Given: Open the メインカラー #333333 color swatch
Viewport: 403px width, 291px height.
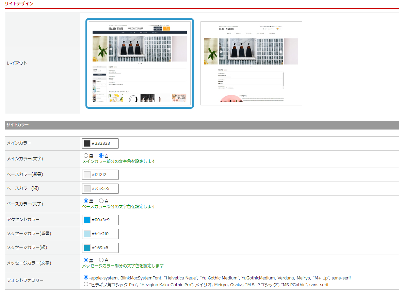Looking at the screenshot, I should pyautogui.click(x=87, y=143).
